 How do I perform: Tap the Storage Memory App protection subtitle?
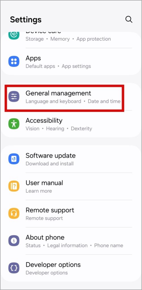pos(68,39)
